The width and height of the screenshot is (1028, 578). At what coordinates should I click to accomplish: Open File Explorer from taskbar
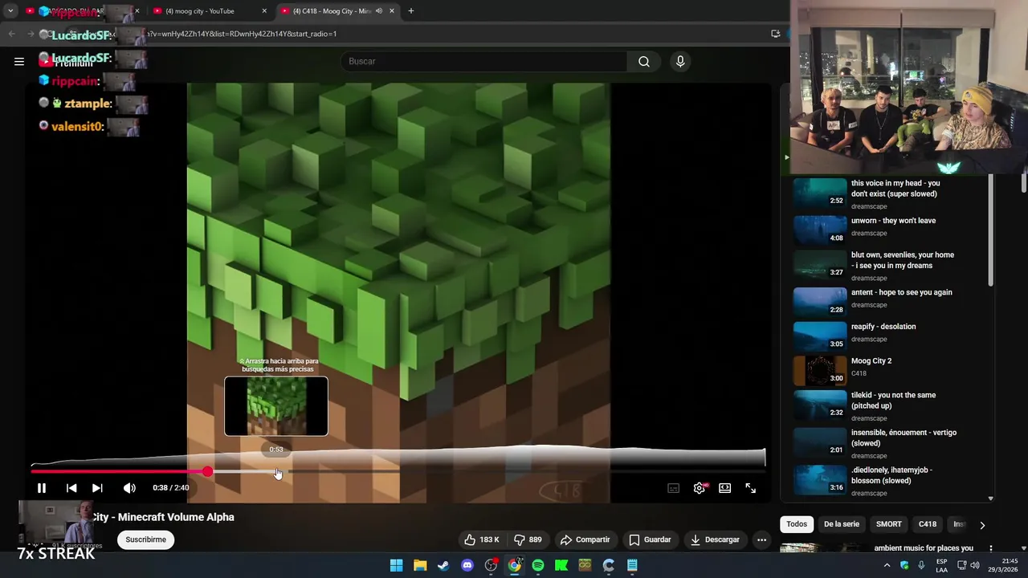point(420,565)
